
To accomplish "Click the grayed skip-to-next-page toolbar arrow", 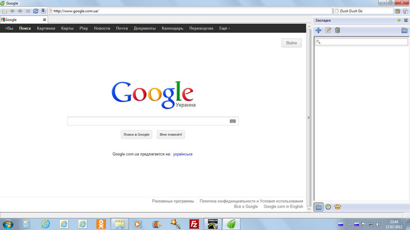I will pyautogui.click(x=28, y=11).
